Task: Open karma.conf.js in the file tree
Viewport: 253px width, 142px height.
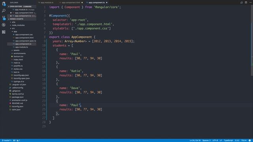Action: (x=17, y=94)
